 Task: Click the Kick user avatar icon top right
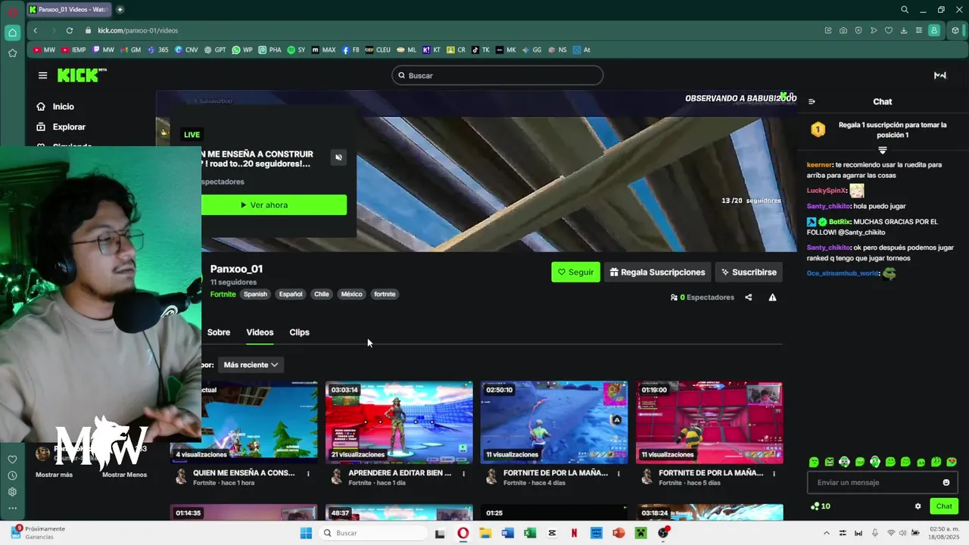point(940,76)
